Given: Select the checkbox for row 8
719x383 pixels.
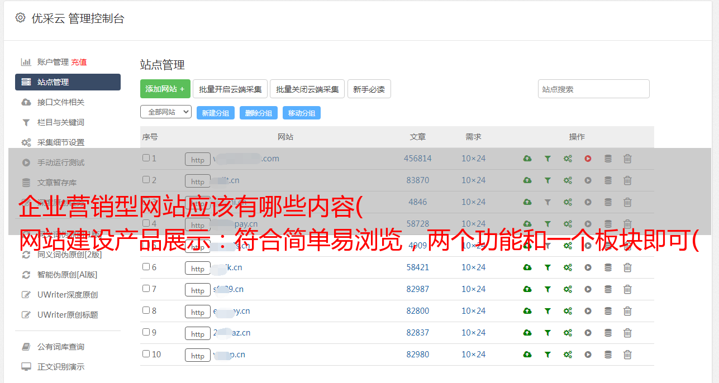Looking at the screenshot, I should click(x=146, y=310).
